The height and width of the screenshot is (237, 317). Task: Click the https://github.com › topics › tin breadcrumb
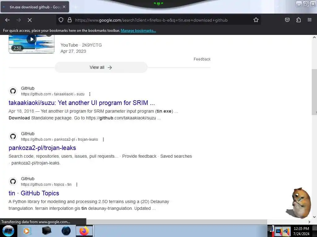click(x=46, y=185)
